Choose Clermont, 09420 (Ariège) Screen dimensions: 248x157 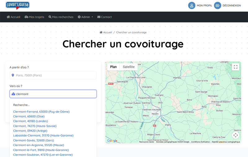[x=30, y=131]
